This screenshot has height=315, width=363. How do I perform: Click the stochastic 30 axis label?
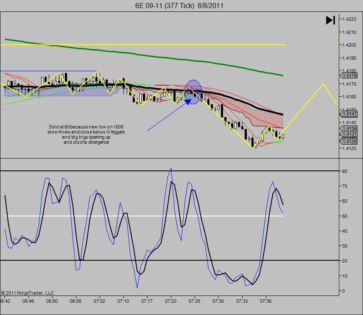(345, 246)
